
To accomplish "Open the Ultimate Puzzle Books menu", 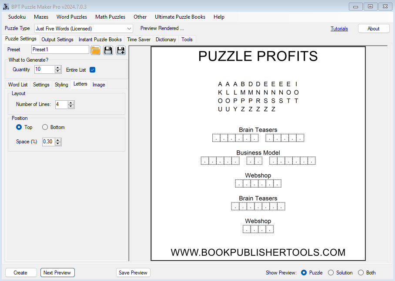I will (x=180, y=17).
